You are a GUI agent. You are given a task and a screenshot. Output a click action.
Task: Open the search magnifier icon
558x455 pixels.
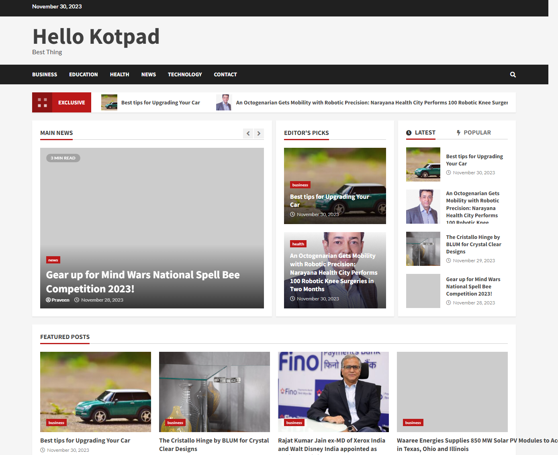point(513,75)
